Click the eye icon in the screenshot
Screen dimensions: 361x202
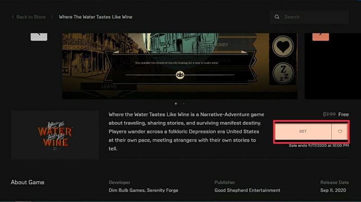pos(180,75)
